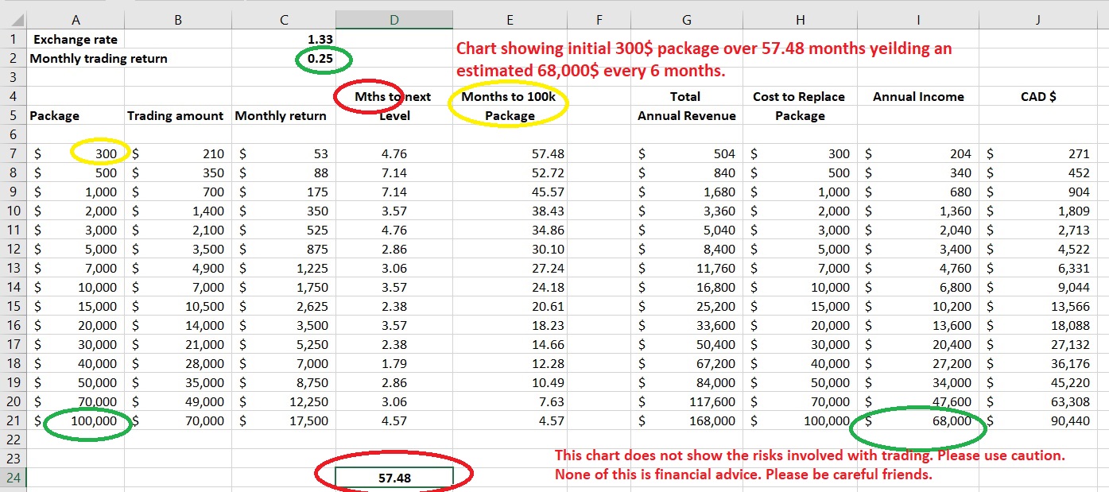
Task: Click the 'Exchange rate' label cell
Action: [x=75, y=39]
